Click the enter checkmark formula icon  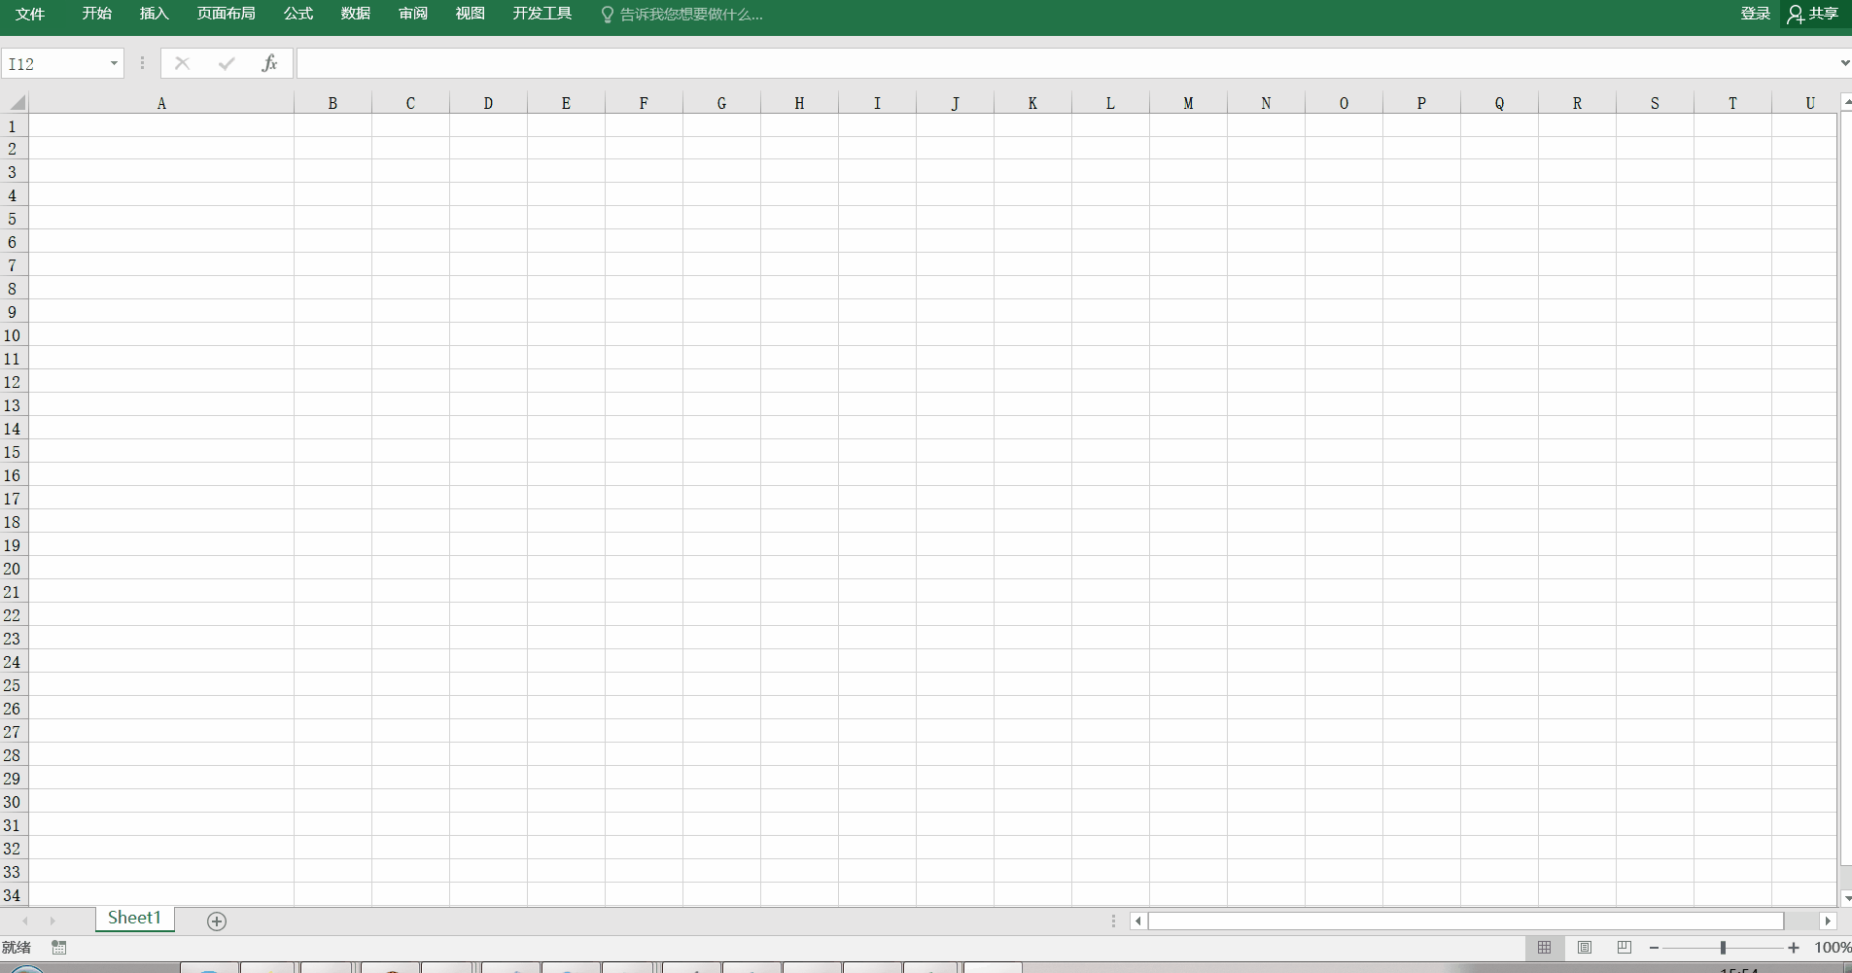click(227, 63)
